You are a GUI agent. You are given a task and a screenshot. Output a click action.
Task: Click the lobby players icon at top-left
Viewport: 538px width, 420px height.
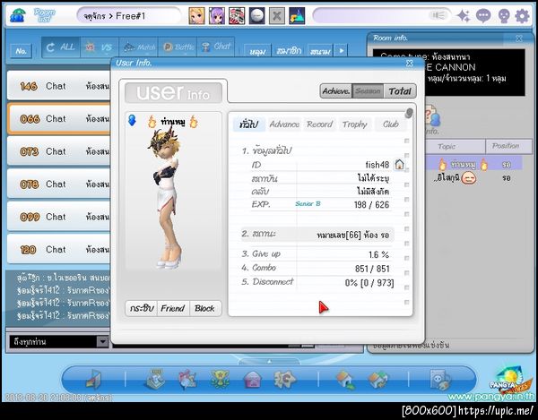coord(17,15)
